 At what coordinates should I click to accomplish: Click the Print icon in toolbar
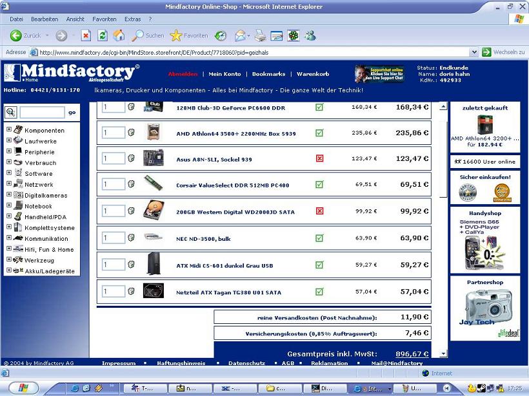point(260,35)
